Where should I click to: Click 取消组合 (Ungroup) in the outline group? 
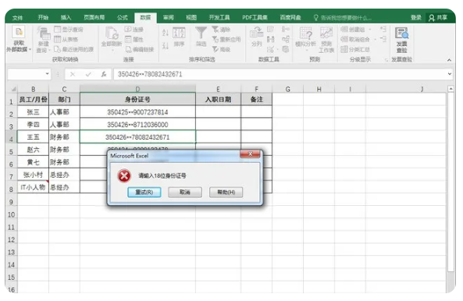click(x=355, y=39)
